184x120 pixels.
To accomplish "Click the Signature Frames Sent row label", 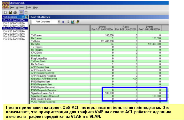I will click(x=42, y=93).
